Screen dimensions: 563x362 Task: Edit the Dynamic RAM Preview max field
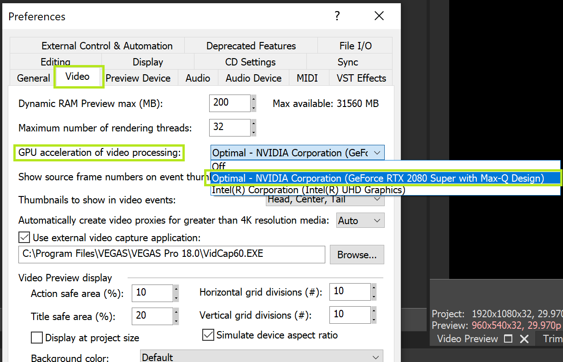pyautogui.click(x=229, y=102)
